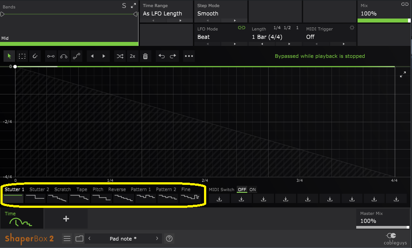Viewport: 412px width, 248px height.
Task: Shift the waveform right
Action: click(x=104, y=56)
